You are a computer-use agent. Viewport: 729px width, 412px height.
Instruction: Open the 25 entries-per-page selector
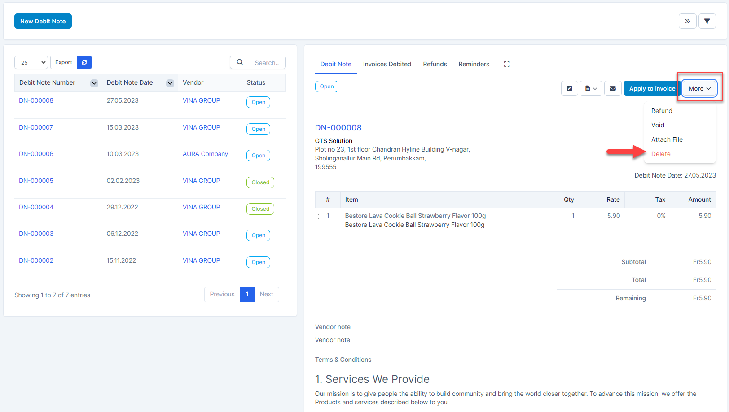tap(31, 62)
